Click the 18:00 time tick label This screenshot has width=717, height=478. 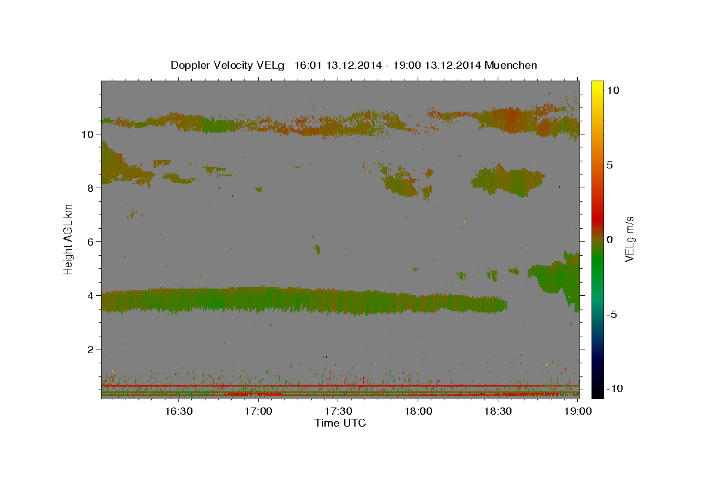418,411
